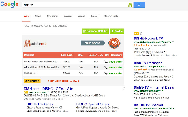188x117 pixels.
Task: Click phone icon for Local Direct TV row
Action: click(x=106, y=67)
